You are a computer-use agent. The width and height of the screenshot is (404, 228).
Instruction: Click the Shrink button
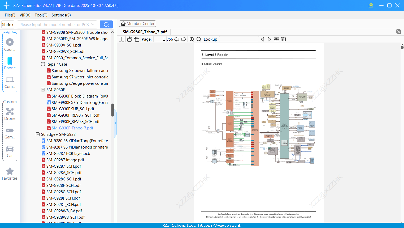(x=8, y=24)
